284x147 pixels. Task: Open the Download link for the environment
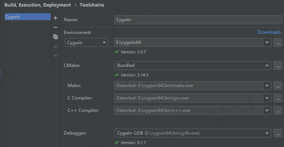(x=270, y=32)
